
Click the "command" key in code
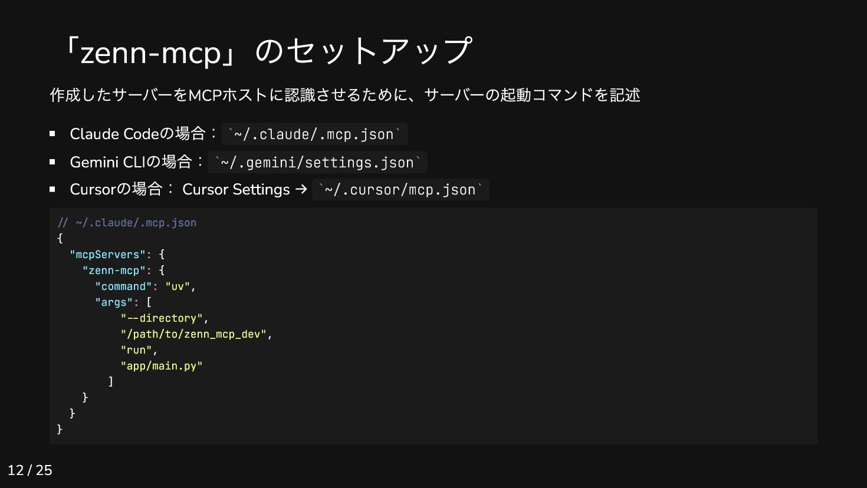[x=123, y=286]
